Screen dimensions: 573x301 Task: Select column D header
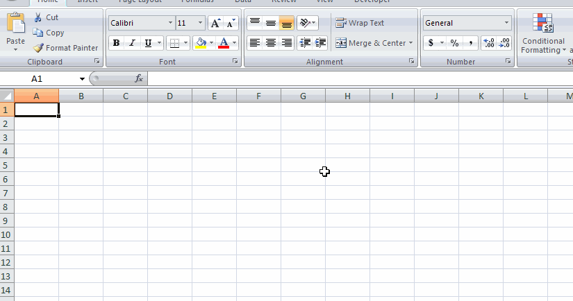point(170,96)
